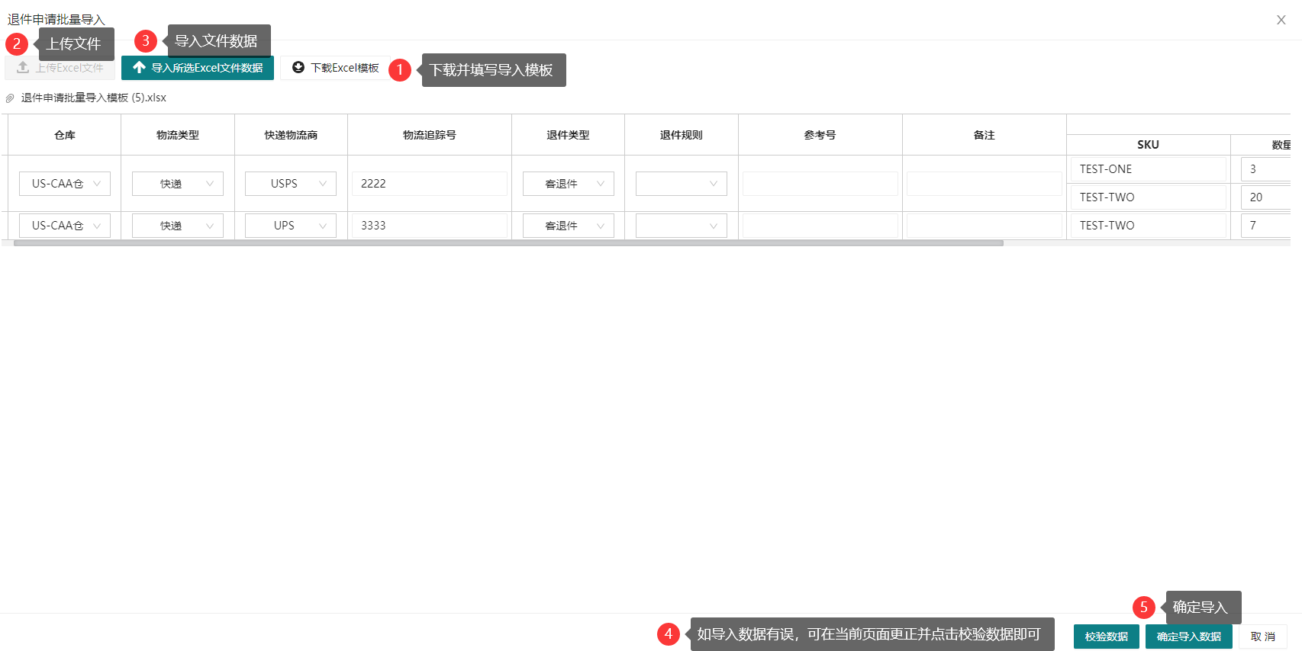The width and height of the screenshot is (1302, 651).
Task: Open the uploaded file 退件申请批量导入模板 (5).xlsx
Action: [93, 98]
